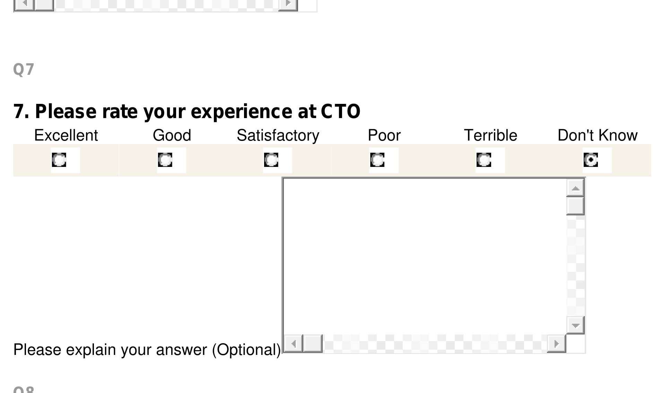Pick the Satisfactory radio button
653x393 pixels.
click(x=271, y=160)
